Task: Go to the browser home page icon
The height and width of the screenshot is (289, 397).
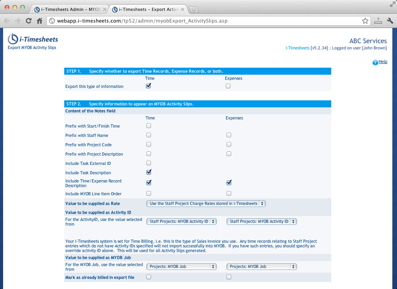Action: pyautogui.click(x=39, y=21)
